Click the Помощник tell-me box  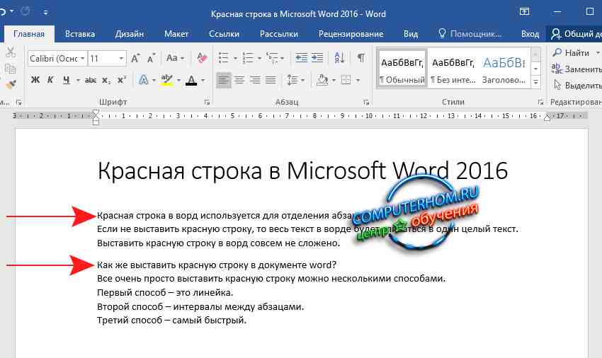click(x=470, y=34)
